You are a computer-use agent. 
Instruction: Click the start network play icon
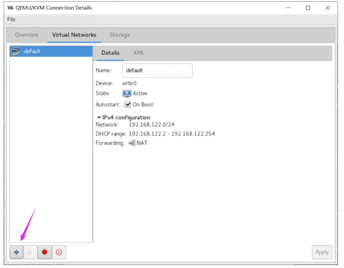[30, 253]
